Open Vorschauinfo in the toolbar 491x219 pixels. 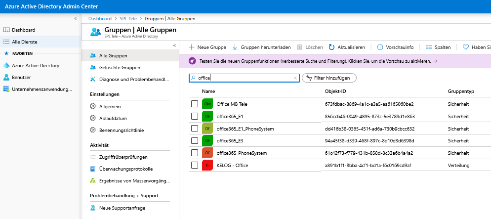[395, 47]
